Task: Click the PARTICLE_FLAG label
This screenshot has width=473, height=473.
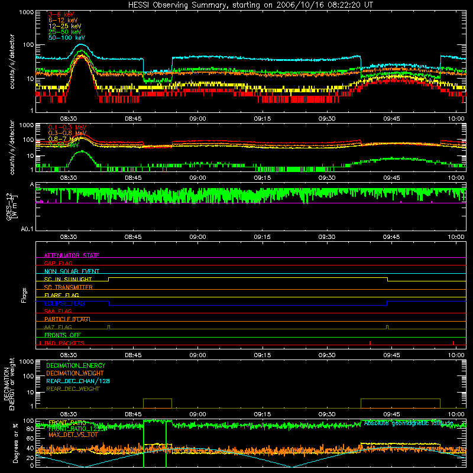Action: tap(67, 319)
